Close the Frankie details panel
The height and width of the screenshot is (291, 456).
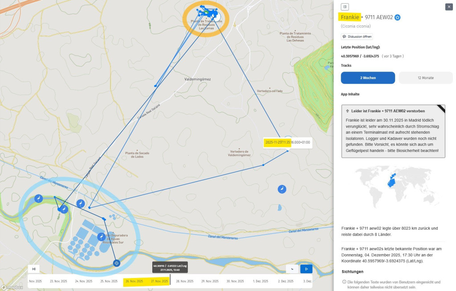448,7
